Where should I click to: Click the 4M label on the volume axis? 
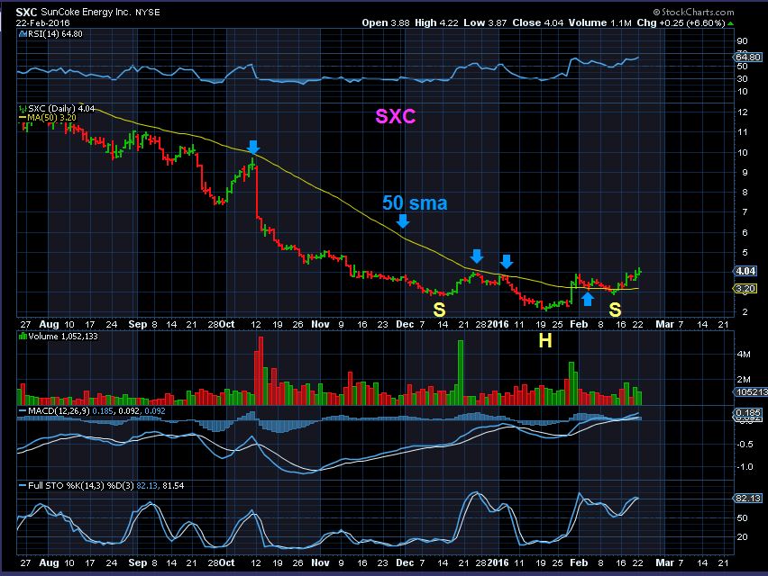[744, 355]
